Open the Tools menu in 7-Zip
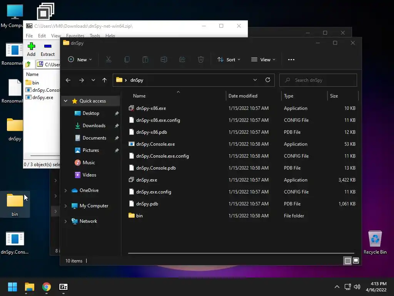Screen dimensions: 394x296 tap(95, 36)
